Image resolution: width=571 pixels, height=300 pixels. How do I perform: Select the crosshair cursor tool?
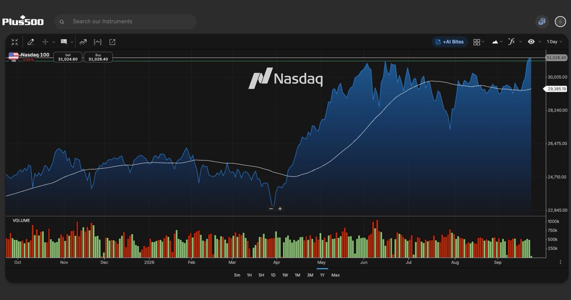point(46,42)
